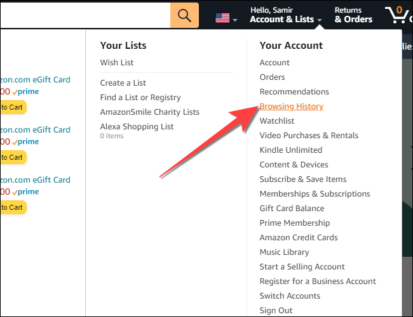Click Sign Out
Image resolution: width=413 pixels, height=317 pixels.
276,311
